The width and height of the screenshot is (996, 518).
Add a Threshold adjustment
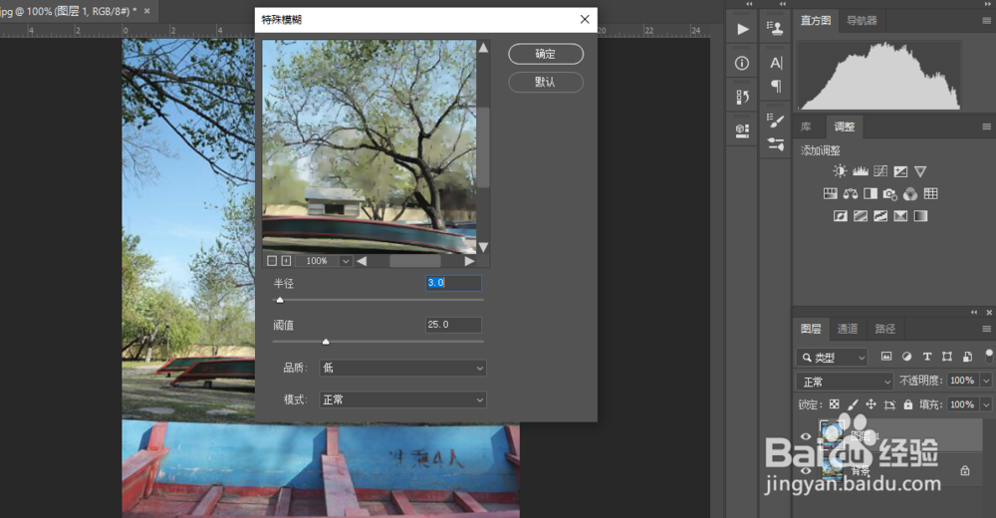pos(880,216)
